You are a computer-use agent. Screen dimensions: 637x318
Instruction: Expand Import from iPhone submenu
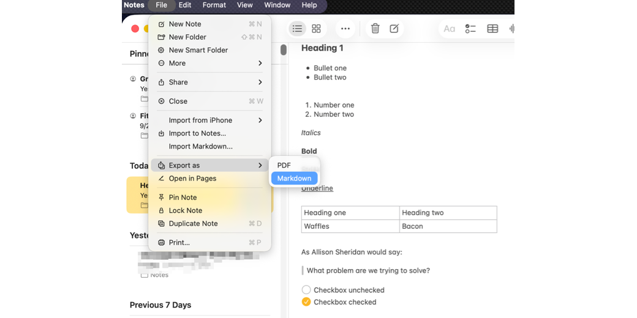(209, 120)
